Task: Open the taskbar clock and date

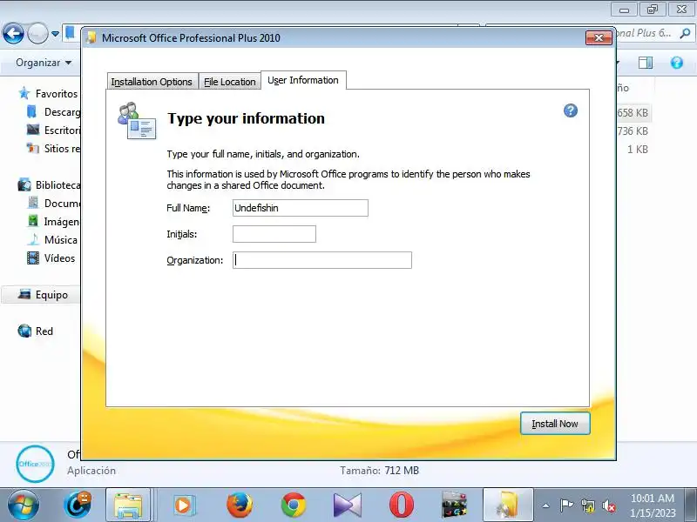Action: point(653,505)
